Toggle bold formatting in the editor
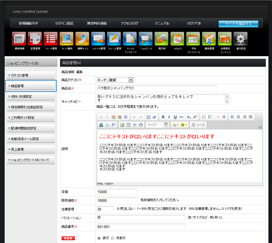This screenshot has height=243, width=272. pyautogui.click(x=163, y=117)
